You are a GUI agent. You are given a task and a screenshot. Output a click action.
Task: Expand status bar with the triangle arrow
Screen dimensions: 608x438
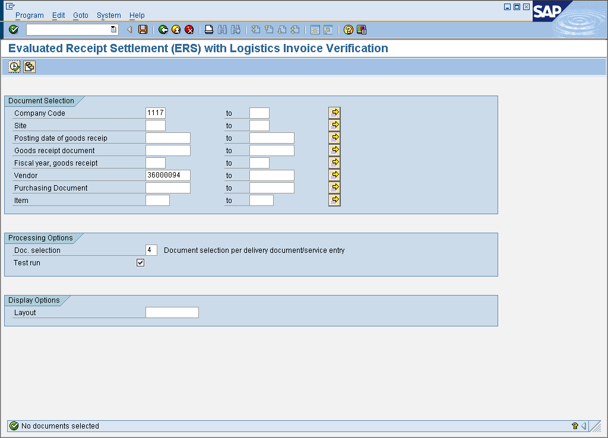pyautogui.click(x=584, y=426)
